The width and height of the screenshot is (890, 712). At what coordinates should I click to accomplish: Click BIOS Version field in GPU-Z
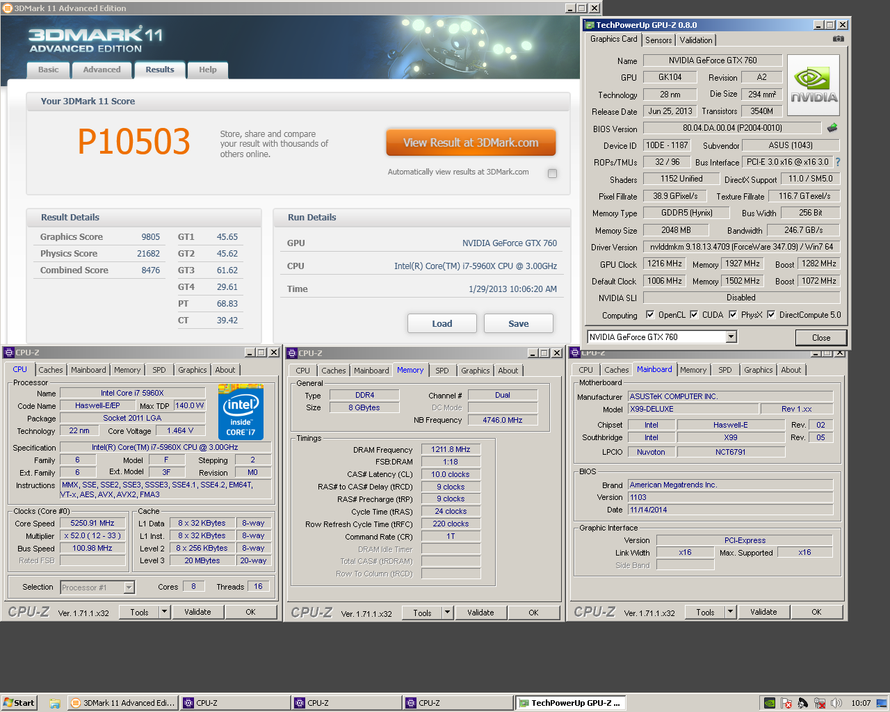click(732, 128)
